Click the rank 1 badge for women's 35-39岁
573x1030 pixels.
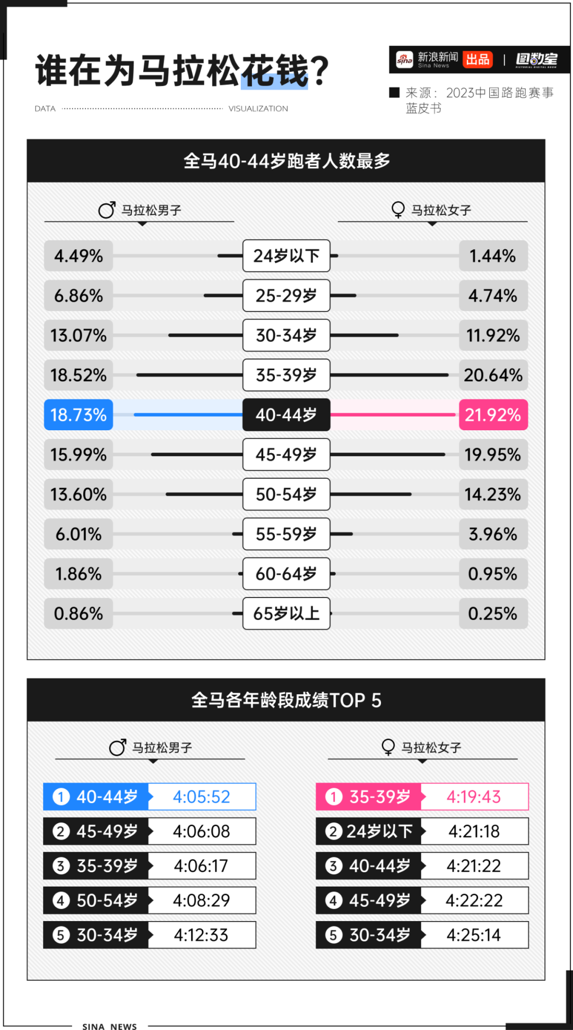(x=334, y=797)
